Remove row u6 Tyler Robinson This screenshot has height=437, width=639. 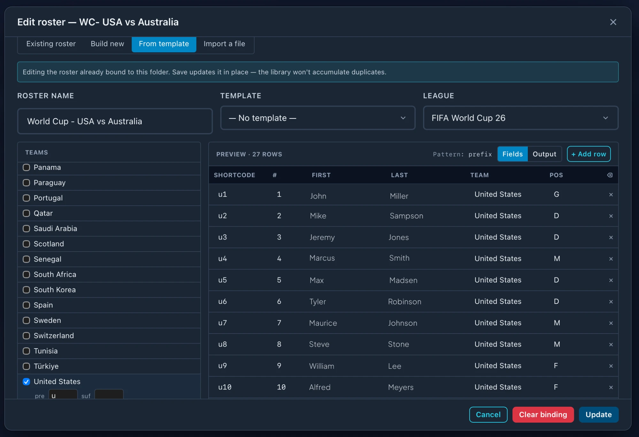coord(611,301)
